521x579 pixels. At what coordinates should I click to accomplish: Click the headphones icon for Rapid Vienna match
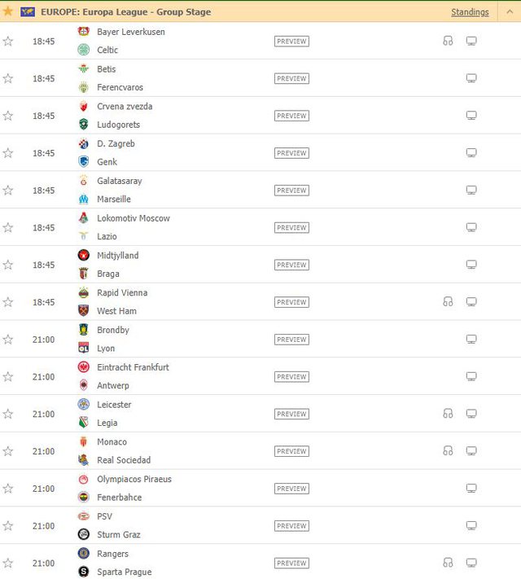tap(448, 302)
